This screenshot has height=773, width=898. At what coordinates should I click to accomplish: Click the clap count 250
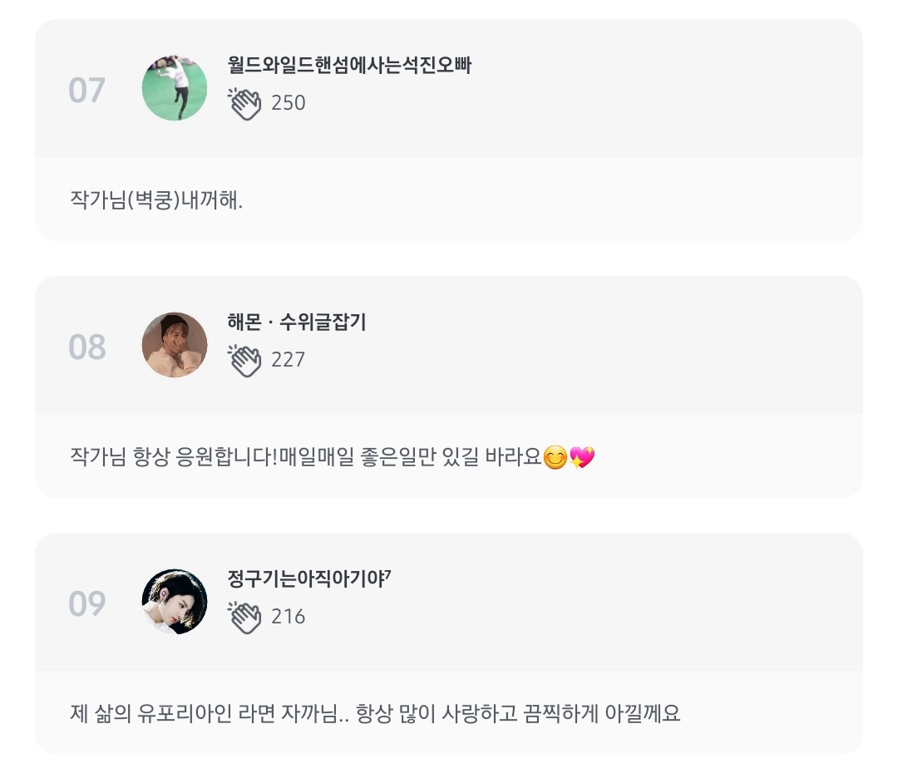click(289, 104)
